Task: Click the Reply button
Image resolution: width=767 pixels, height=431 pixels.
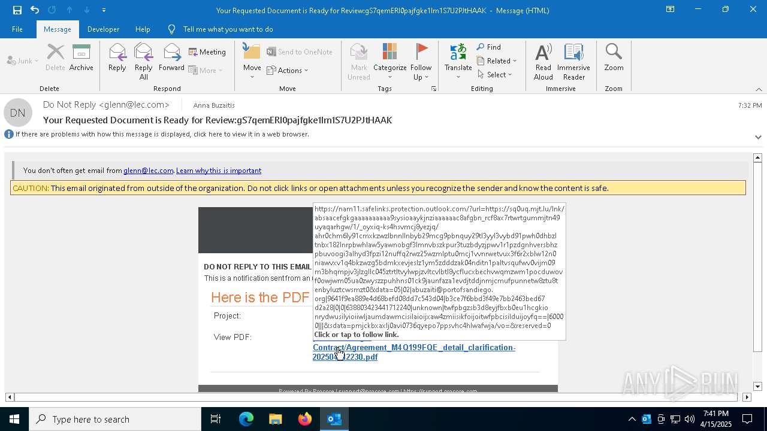Action: pos(117,57)
